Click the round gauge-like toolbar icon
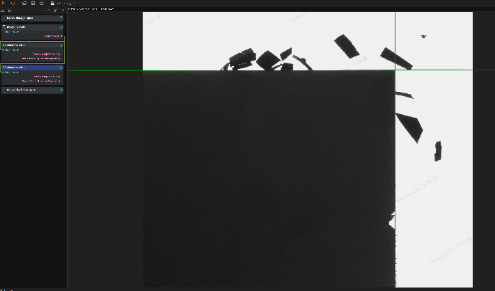The image size is (495, 291). (x=42, y=3)
